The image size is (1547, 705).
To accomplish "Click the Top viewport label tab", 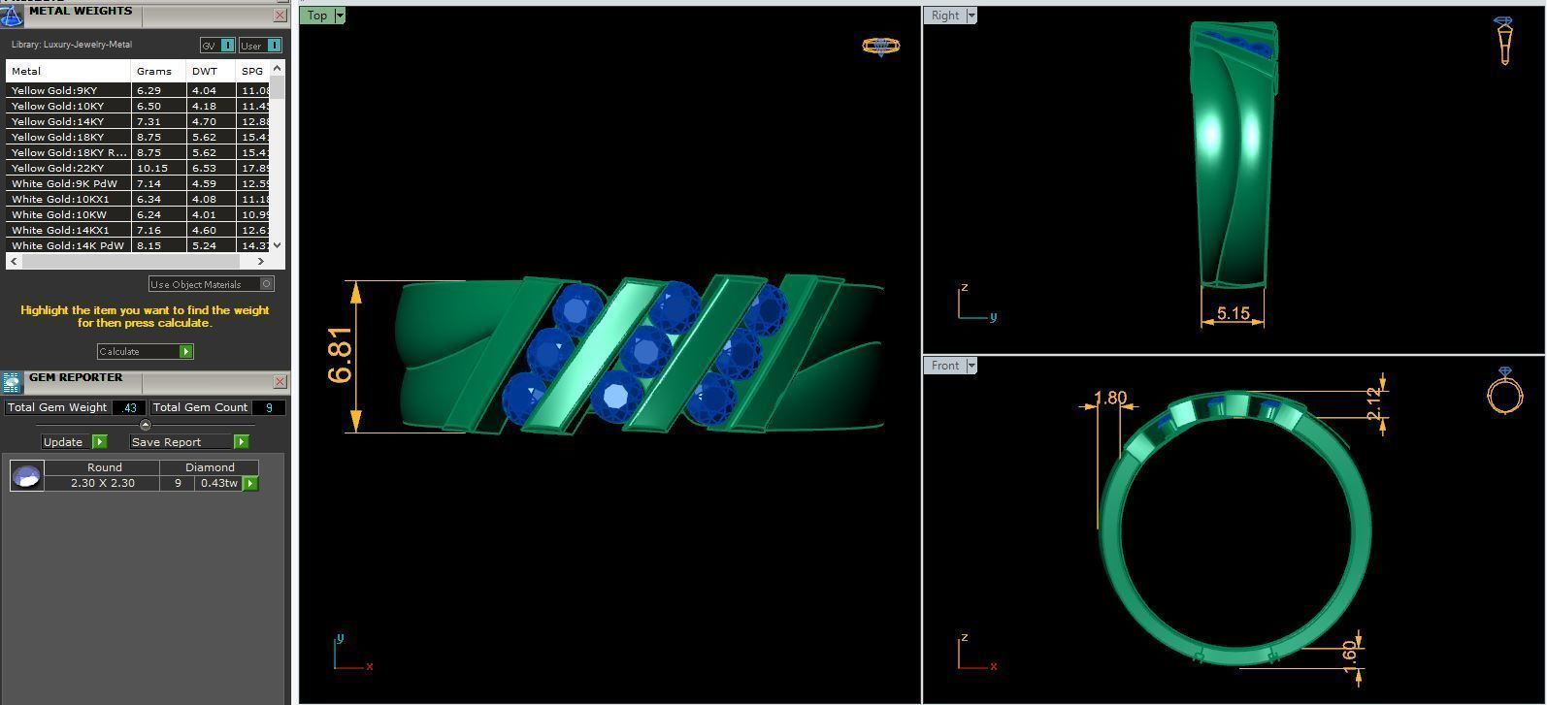I will click(317, 16).
